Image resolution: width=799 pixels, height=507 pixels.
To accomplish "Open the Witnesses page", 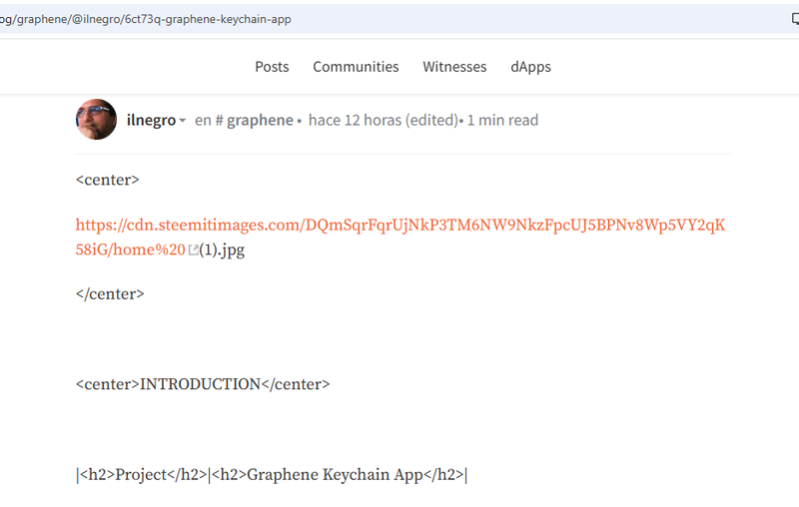I will (454, 67).
